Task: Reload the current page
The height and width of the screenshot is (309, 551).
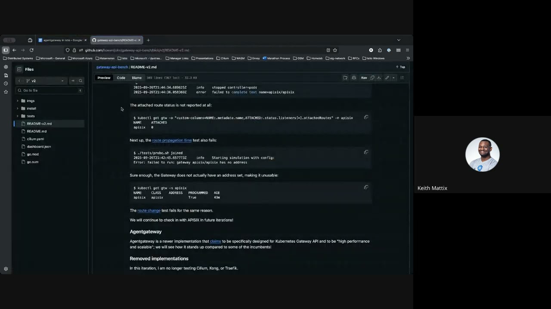Action: 31,50
